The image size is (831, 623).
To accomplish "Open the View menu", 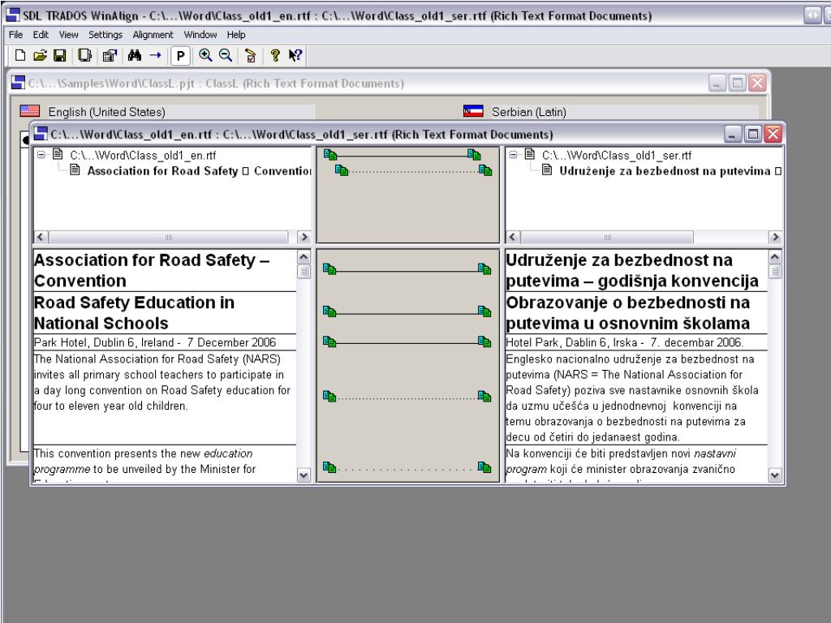I will 68,34.
